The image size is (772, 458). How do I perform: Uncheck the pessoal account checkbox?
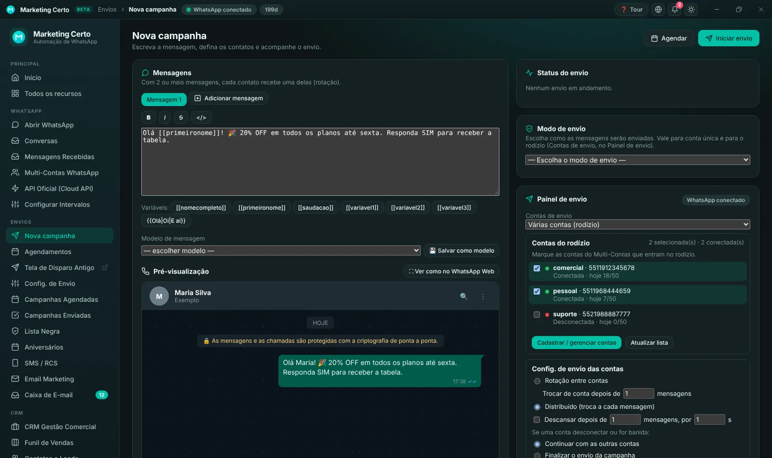click(537, 291)
